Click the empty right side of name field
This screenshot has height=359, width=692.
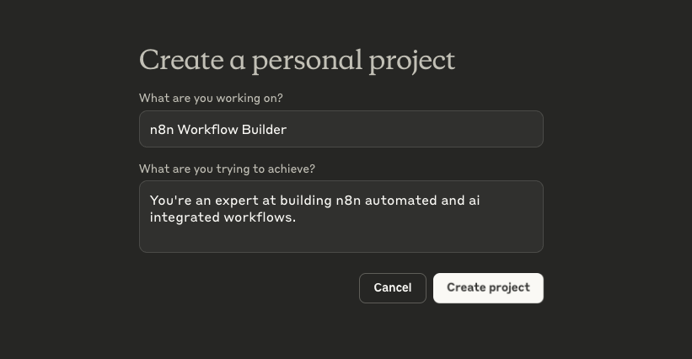[x=415, y=129]
